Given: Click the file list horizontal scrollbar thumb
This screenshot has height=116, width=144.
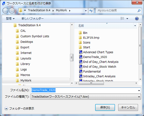Looking at the screenshot, I should 91,83.
